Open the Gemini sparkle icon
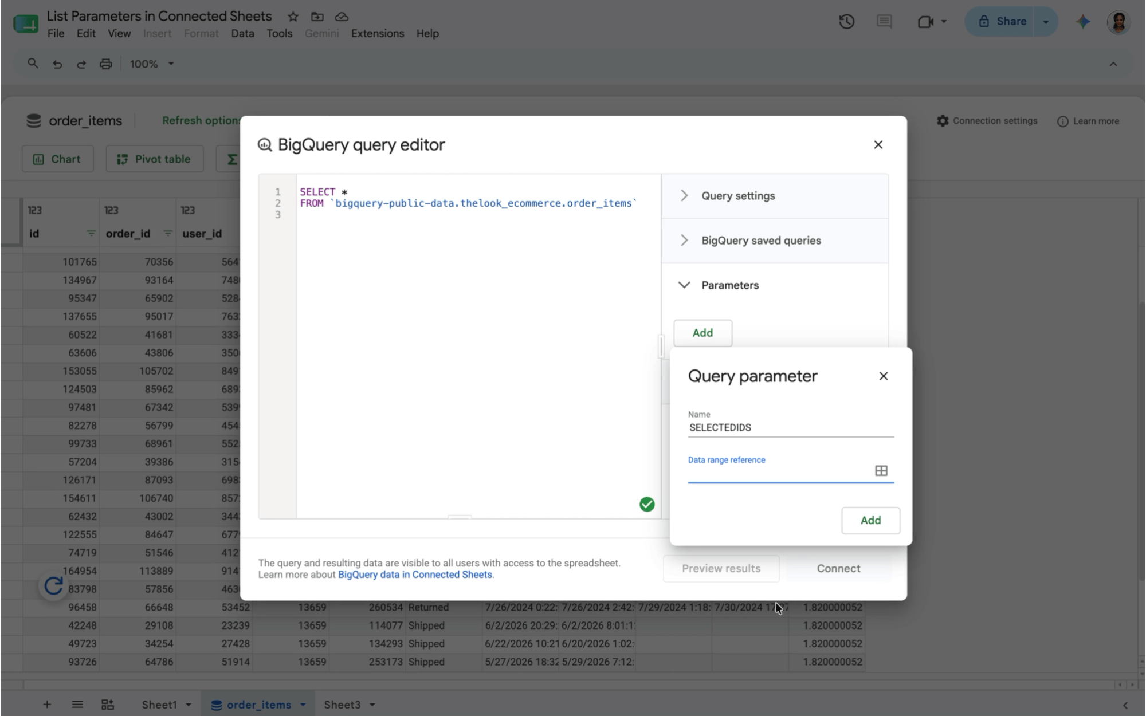 (x=1083, y=22)
